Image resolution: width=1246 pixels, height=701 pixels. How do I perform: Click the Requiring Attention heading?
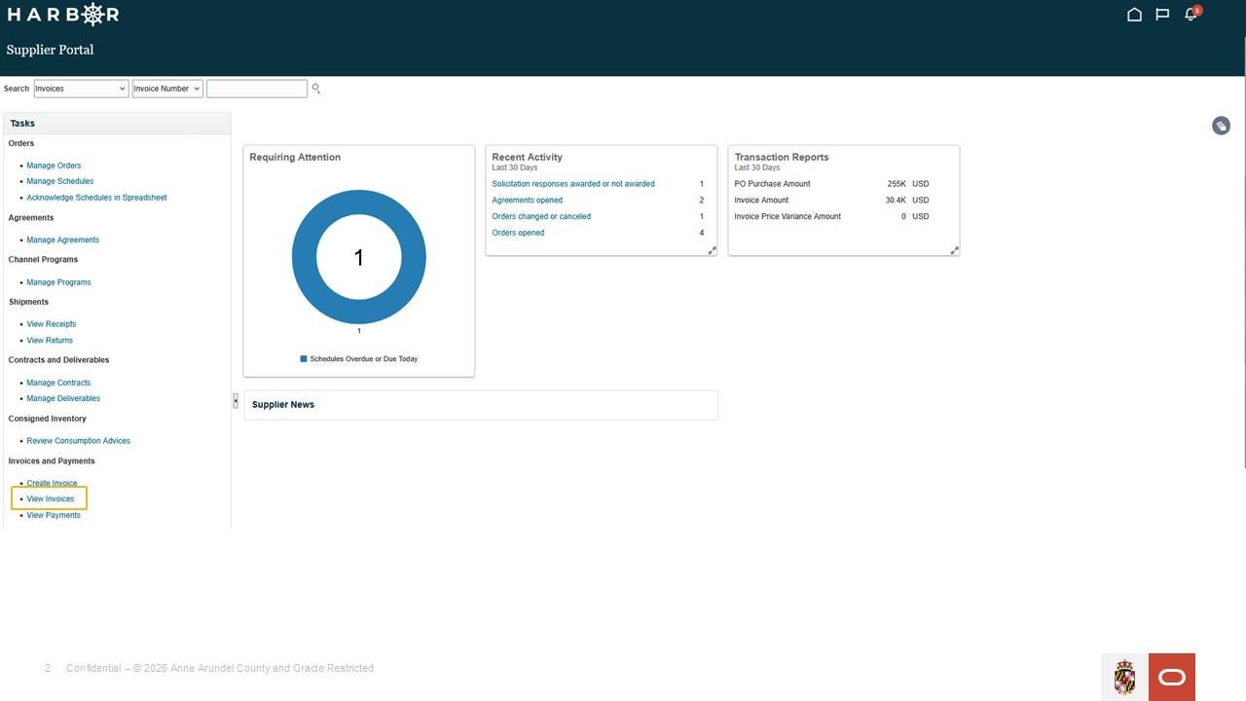(295, 157)
